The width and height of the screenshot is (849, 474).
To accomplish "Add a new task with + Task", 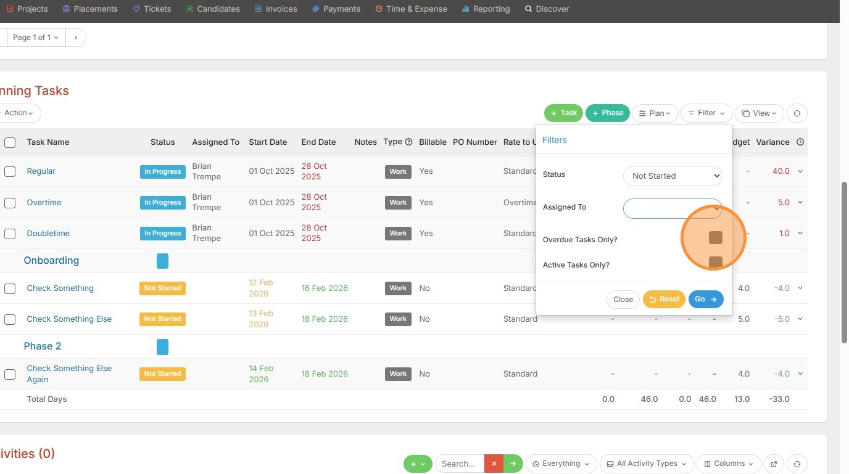I will click(563, 113).
